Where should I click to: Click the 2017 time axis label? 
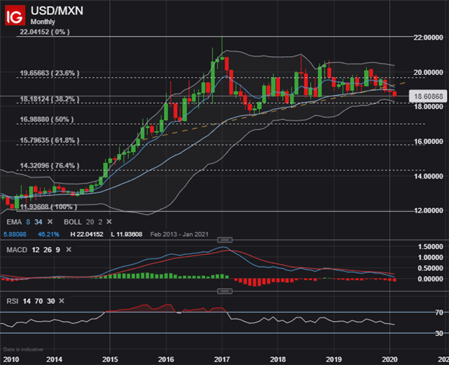click(222, 359)
